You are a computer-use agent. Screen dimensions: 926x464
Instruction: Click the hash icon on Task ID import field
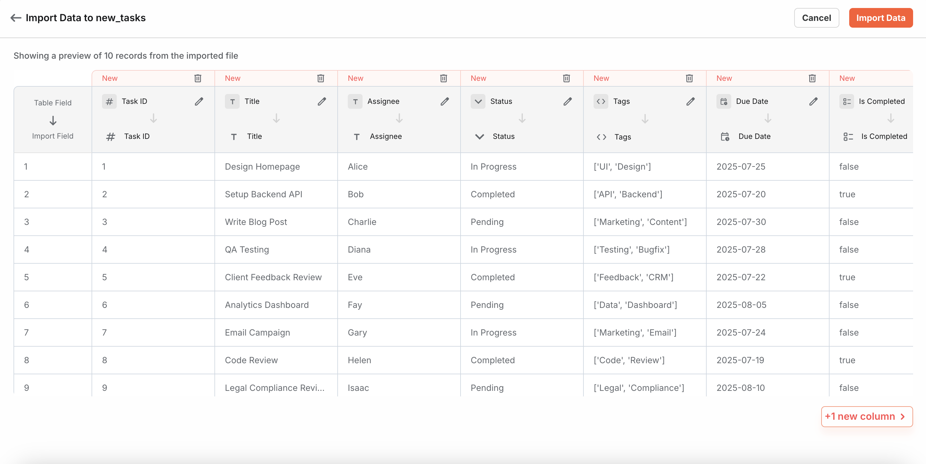point(111,136)
